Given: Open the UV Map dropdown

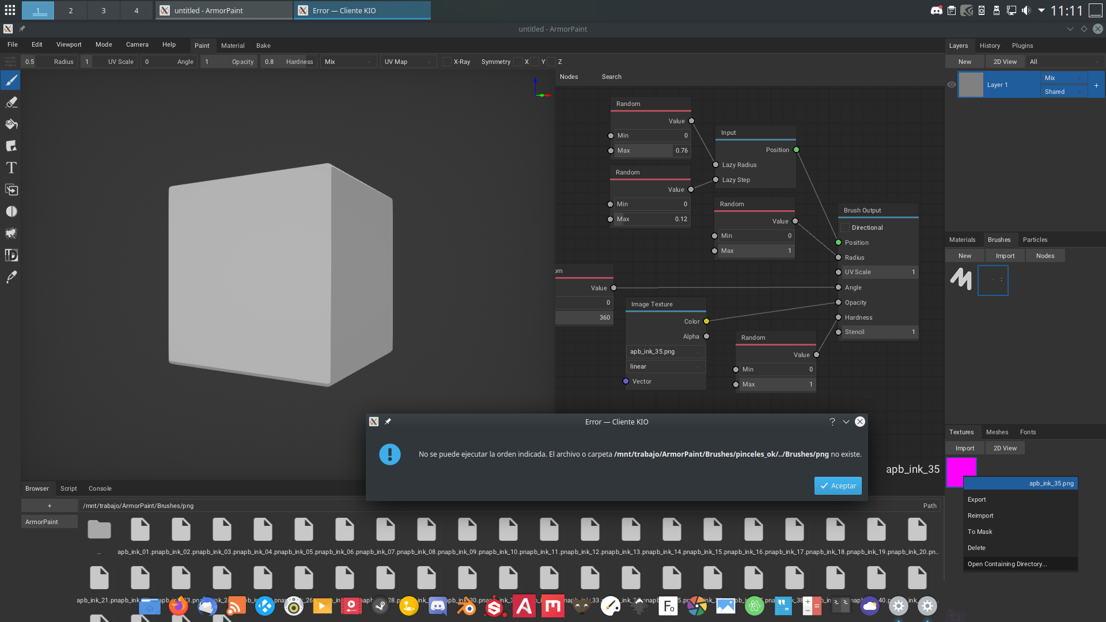Looking at the screenshot, I should 408,62.
